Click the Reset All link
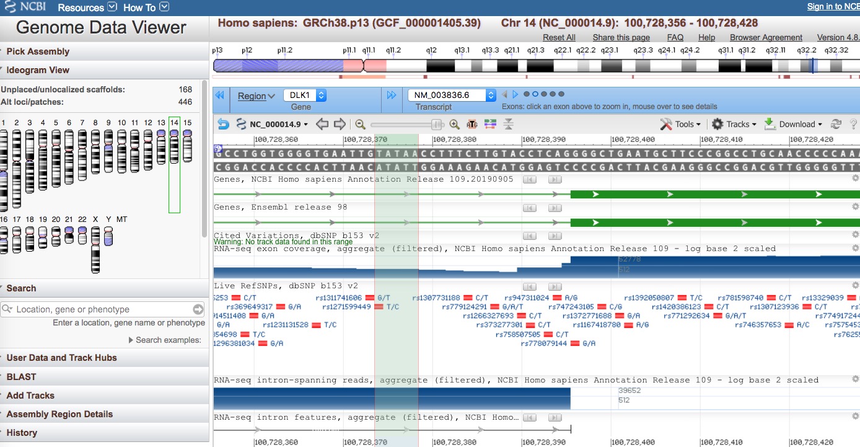 pos(559,37)
